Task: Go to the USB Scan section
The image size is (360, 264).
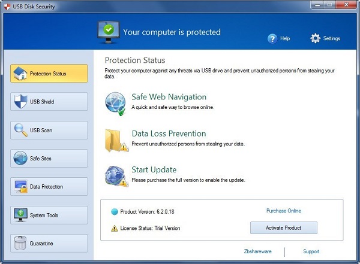Action: click(49, 130)
